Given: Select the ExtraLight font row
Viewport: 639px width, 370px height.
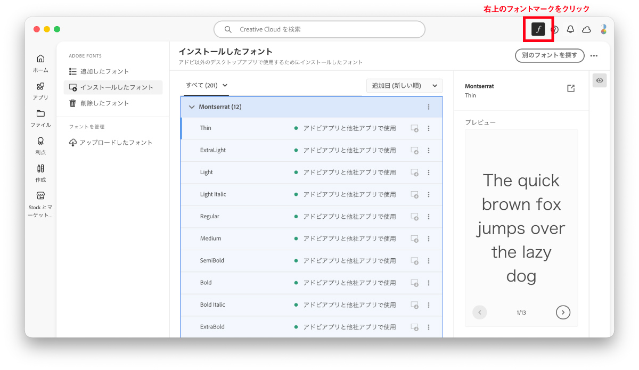Looking at the screenshot, I should point(312,151).
